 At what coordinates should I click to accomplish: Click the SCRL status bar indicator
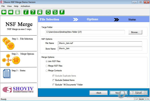[147, 99]
